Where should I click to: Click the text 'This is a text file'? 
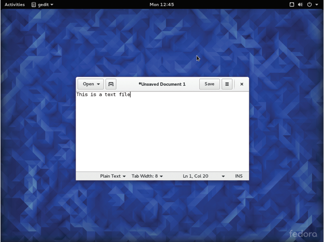click(x=103, y=95)
